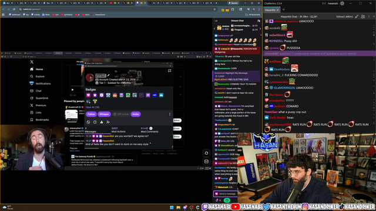Open Home in X sidebar
The width and height of the screenshot is (376, 211).
(x=36, y=69)
